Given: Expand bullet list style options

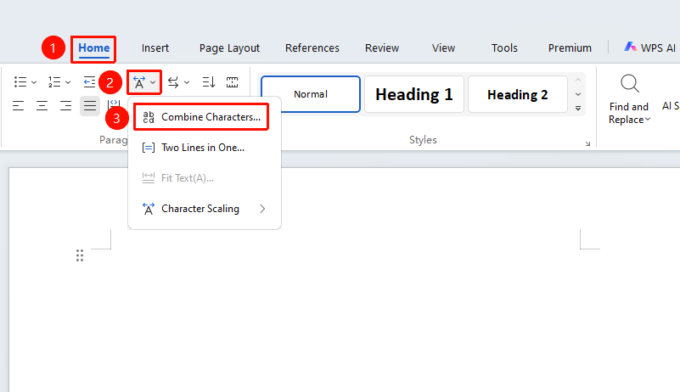Looking at the screenshot, I should 34,82.
